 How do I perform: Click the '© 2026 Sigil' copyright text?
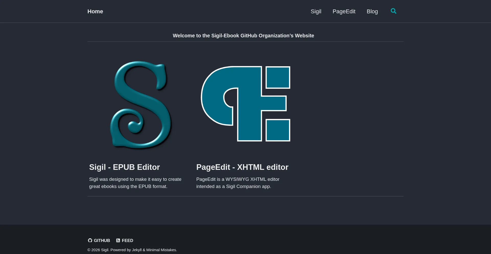coord(98,250)
